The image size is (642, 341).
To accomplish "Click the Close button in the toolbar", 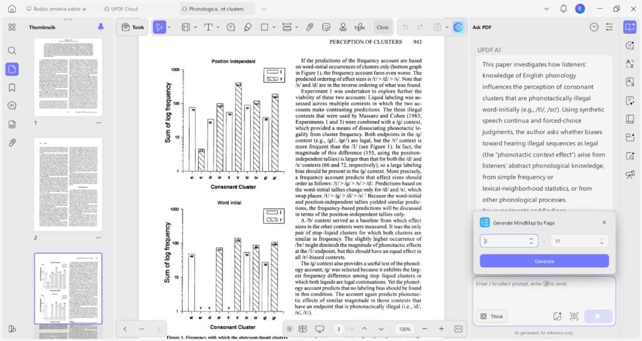I will click(x=382, y=27).
